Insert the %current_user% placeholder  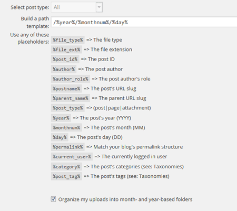72,156
